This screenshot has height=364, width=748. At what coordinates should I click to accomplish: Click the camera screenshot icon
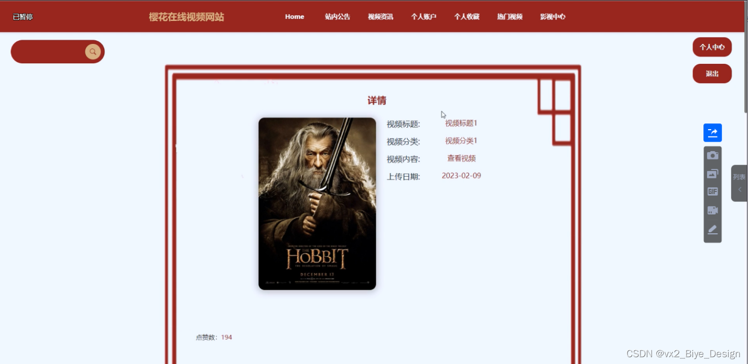coord(712,155)
